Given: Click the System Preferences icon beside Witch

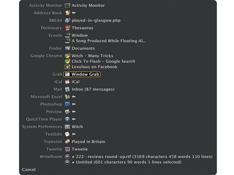Looking at the screenshot, I should tap(67, 127).
